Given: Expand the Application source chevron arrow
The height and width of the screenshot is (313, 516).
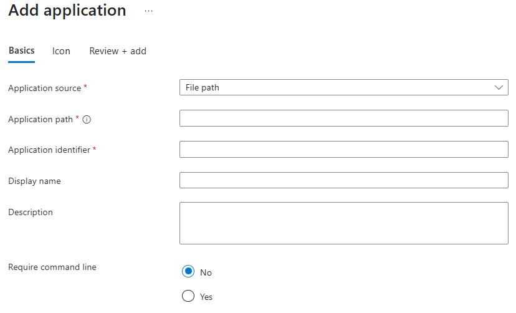Looking at the screenshot, I should (x=499, y=87).
